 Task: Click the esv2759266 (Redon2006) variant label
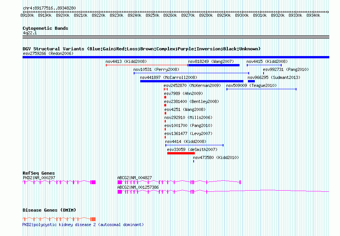click(x=48, y=53)
